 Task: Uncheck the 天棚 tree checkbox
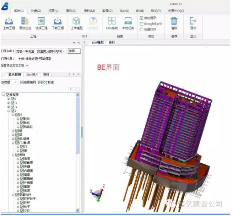pyautogui.click(x=22, y=167)
